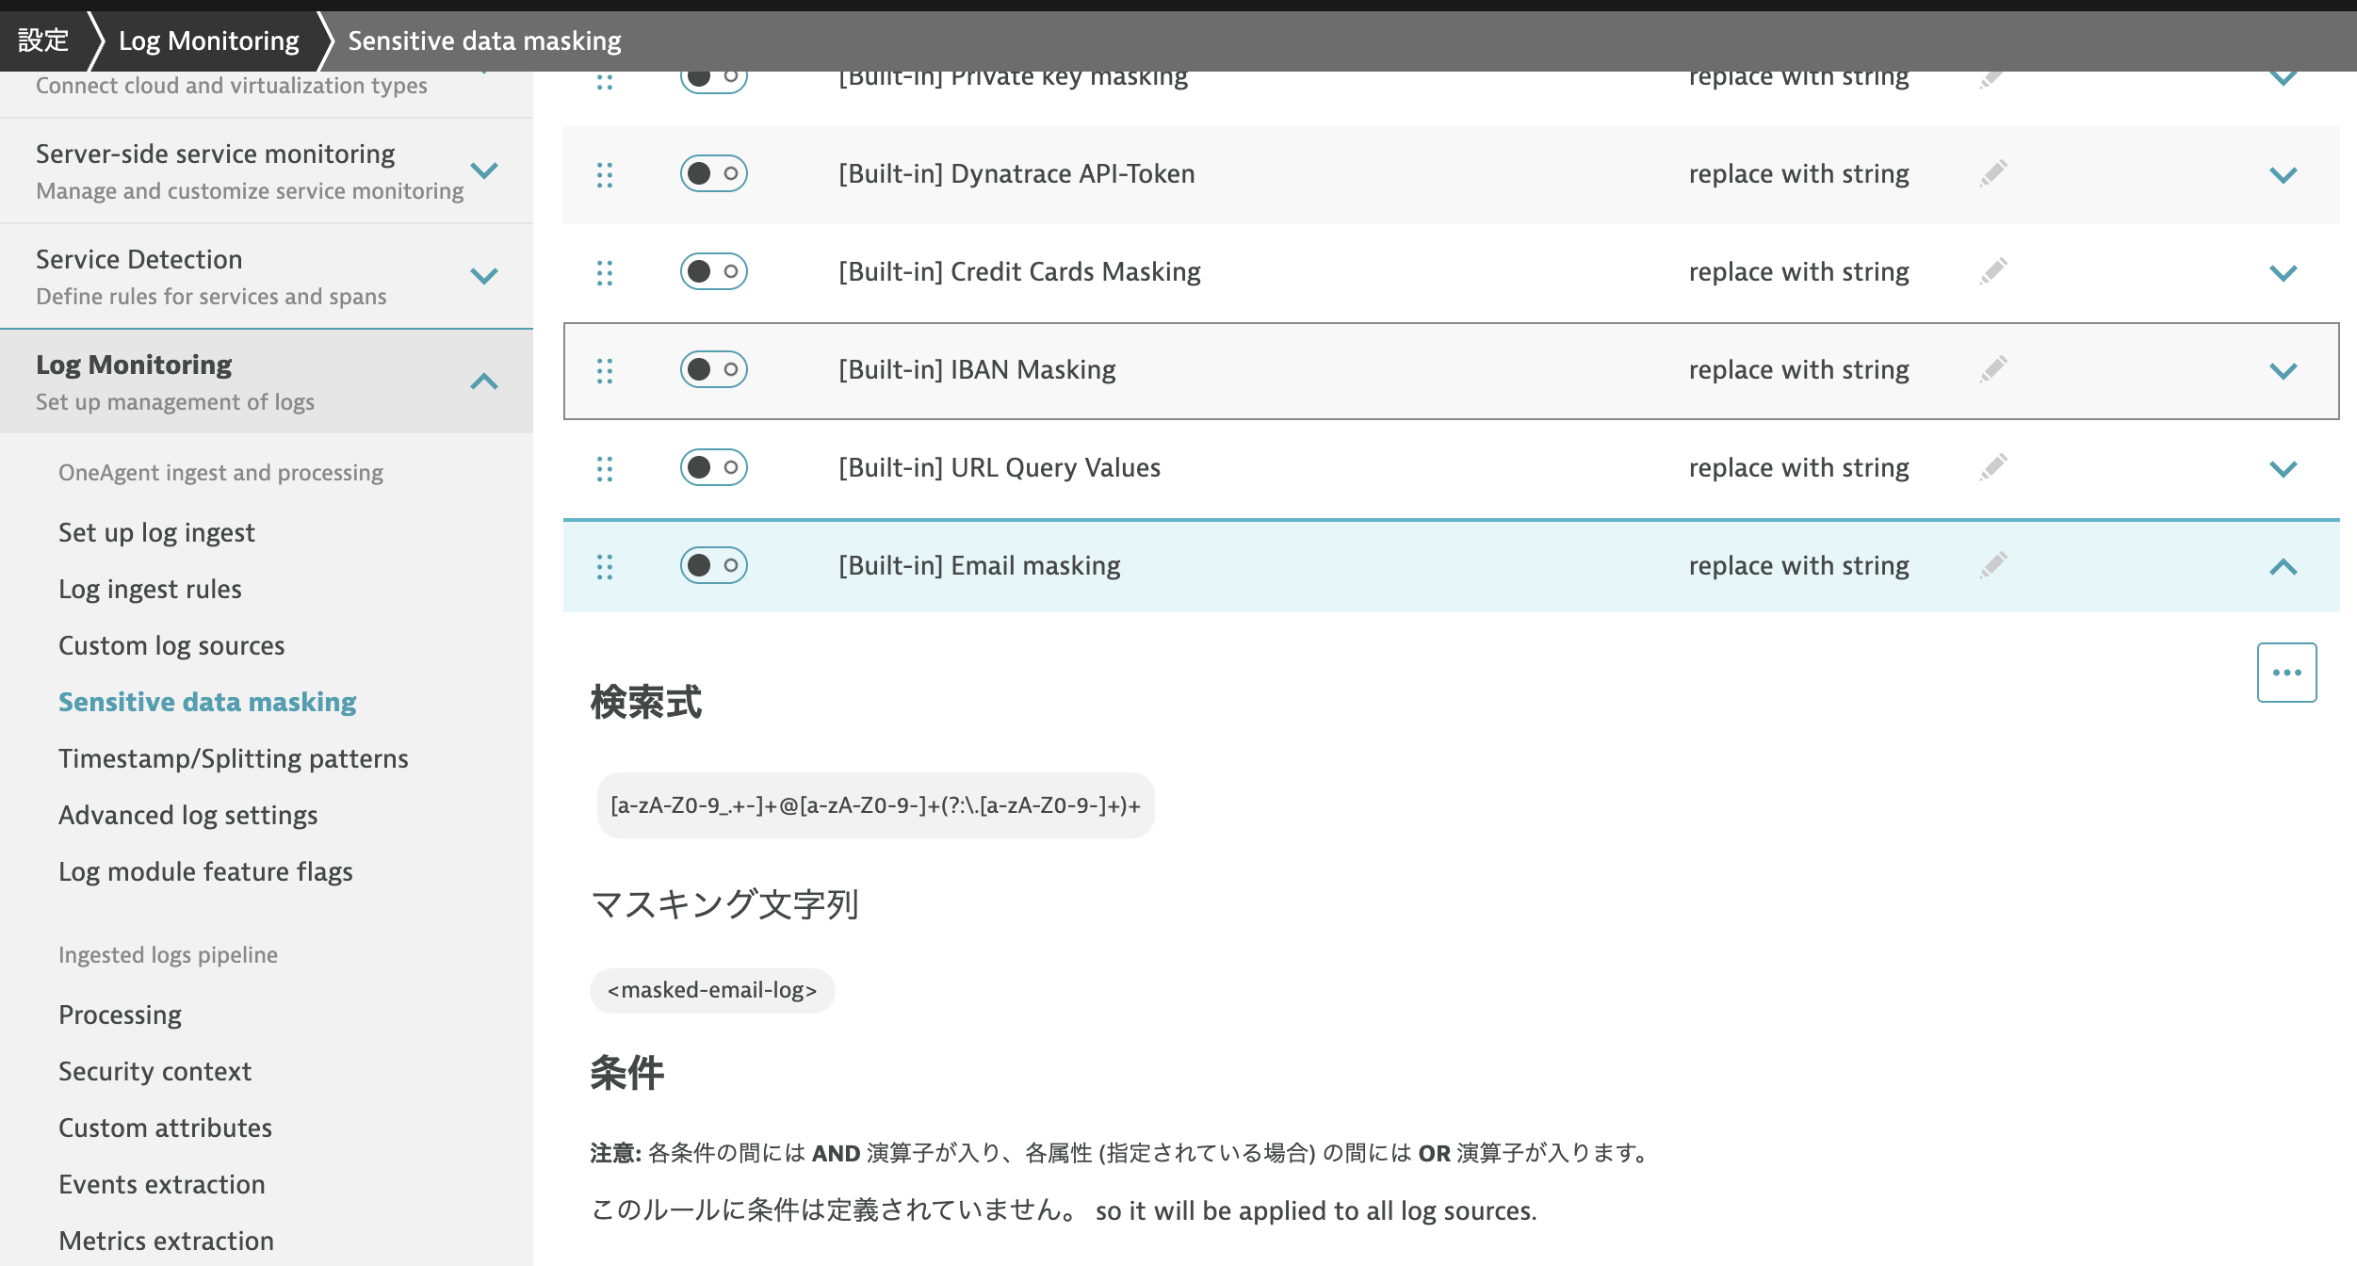Screen dimensions: 2357x1266
Task: Click drag handle for URL Query Values rule
Action: coord(605,469)
